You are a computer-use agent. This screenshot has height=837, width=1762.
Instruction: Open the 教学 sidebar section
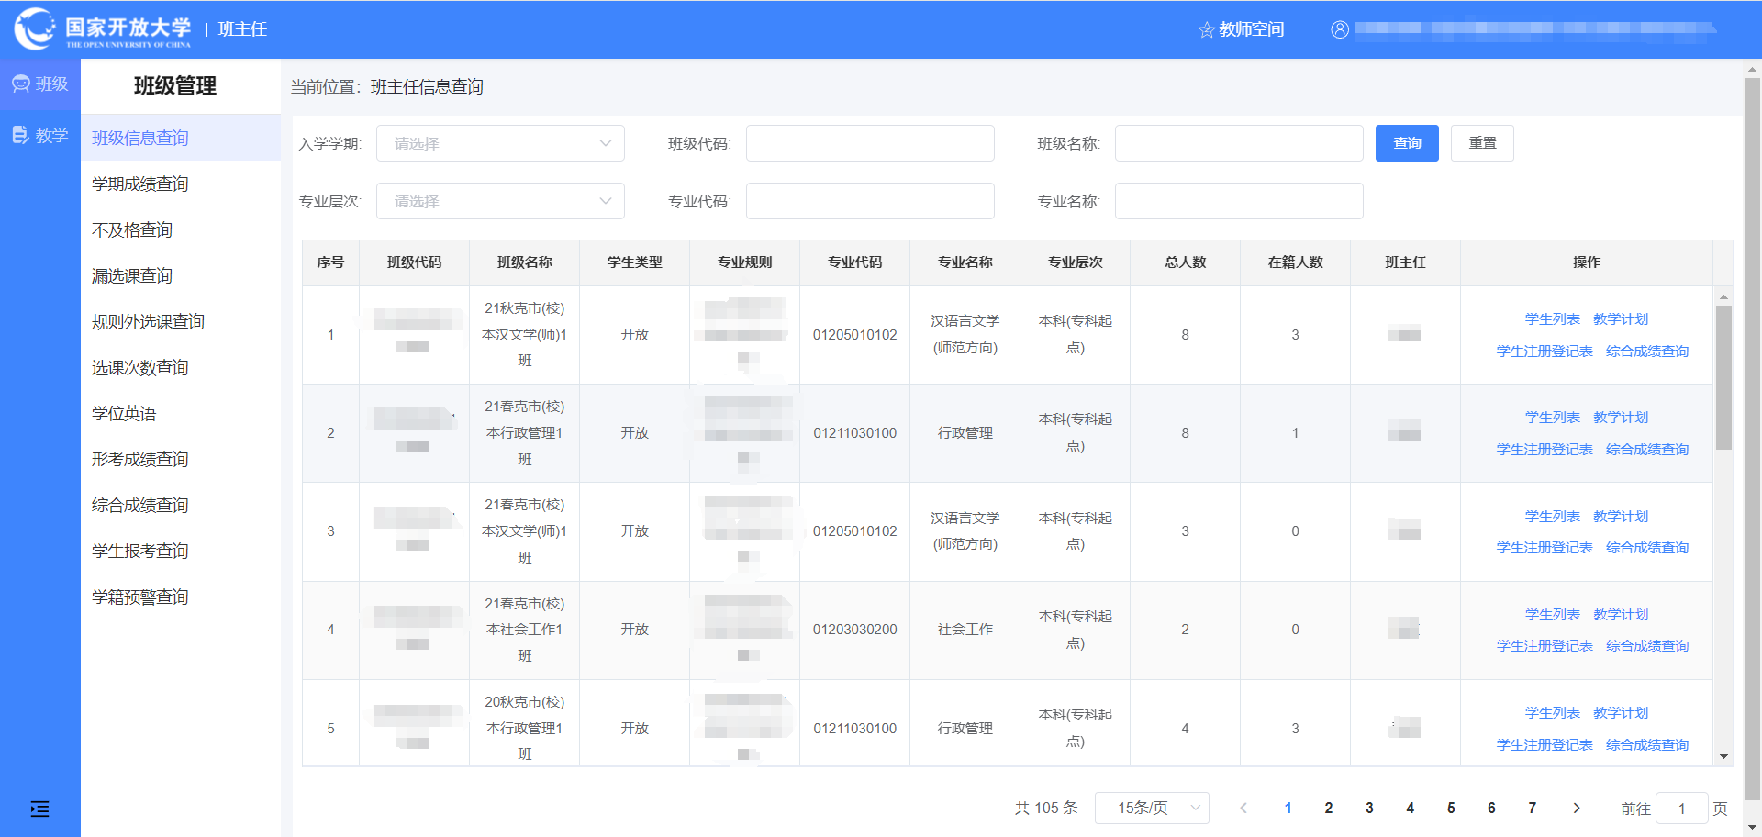click(40, 136)
